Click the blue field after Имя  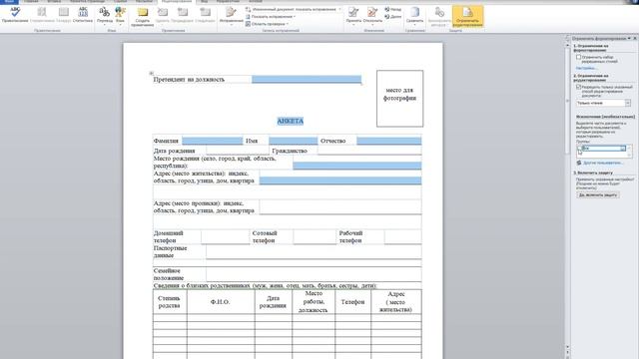(x=293, y=141)
